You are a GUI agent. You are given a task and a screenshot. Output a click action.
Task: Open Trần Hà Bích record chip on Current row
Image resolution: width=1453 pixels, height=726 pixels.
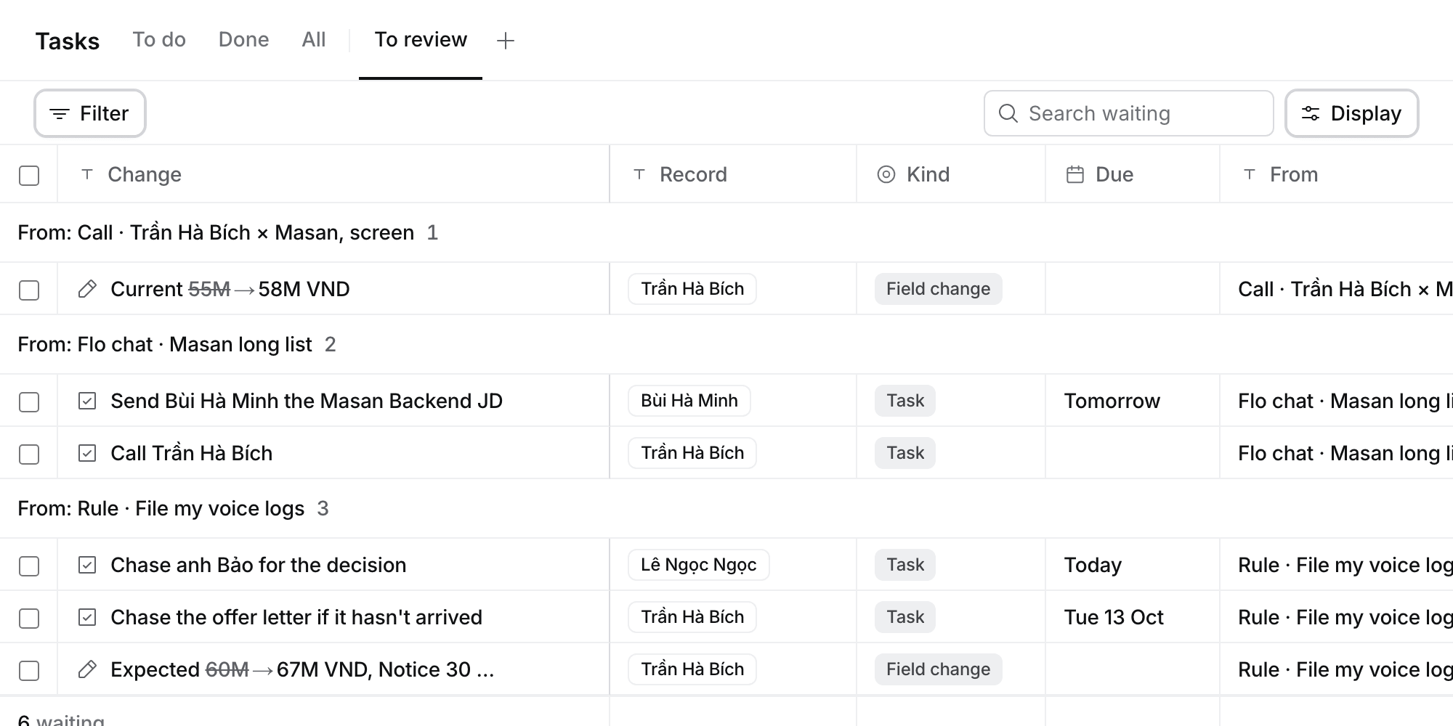692,289
